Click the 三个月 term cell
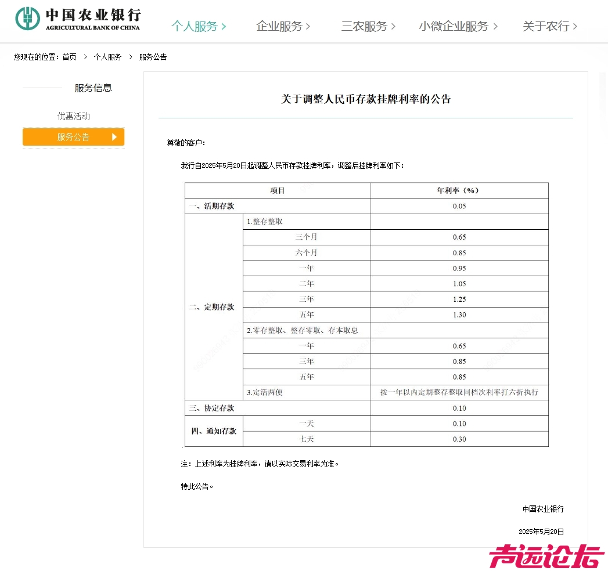 tap(307, 237)
